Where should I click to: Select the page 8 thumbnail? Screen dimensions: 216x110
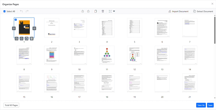point(24,55)
